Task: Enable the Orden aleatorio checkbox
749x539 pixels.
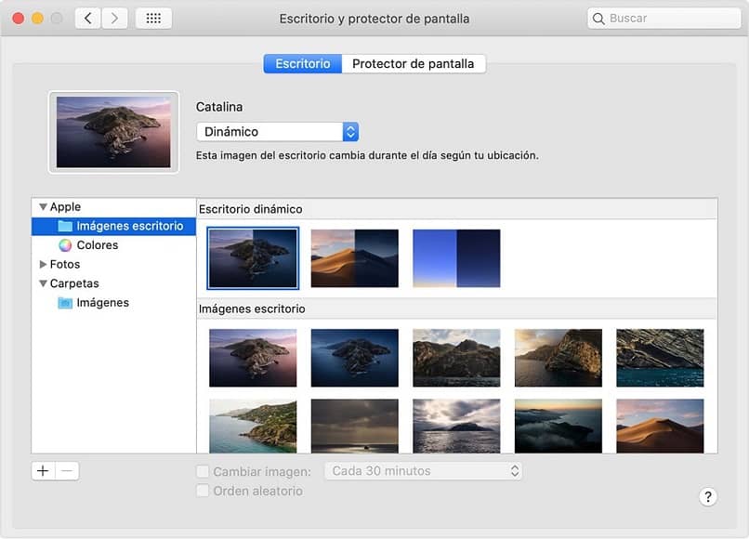Action: 203,491
